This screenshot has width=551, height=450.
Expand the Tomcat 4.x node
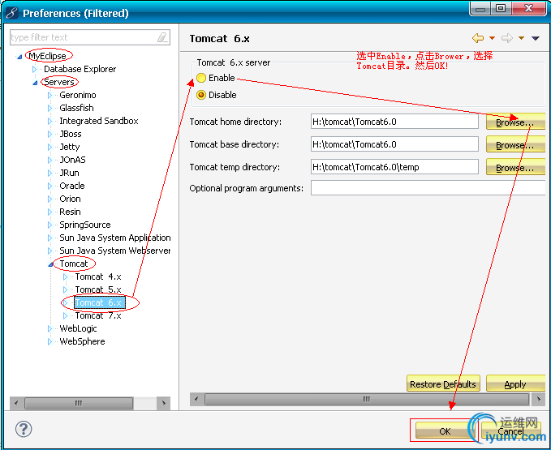66,277
